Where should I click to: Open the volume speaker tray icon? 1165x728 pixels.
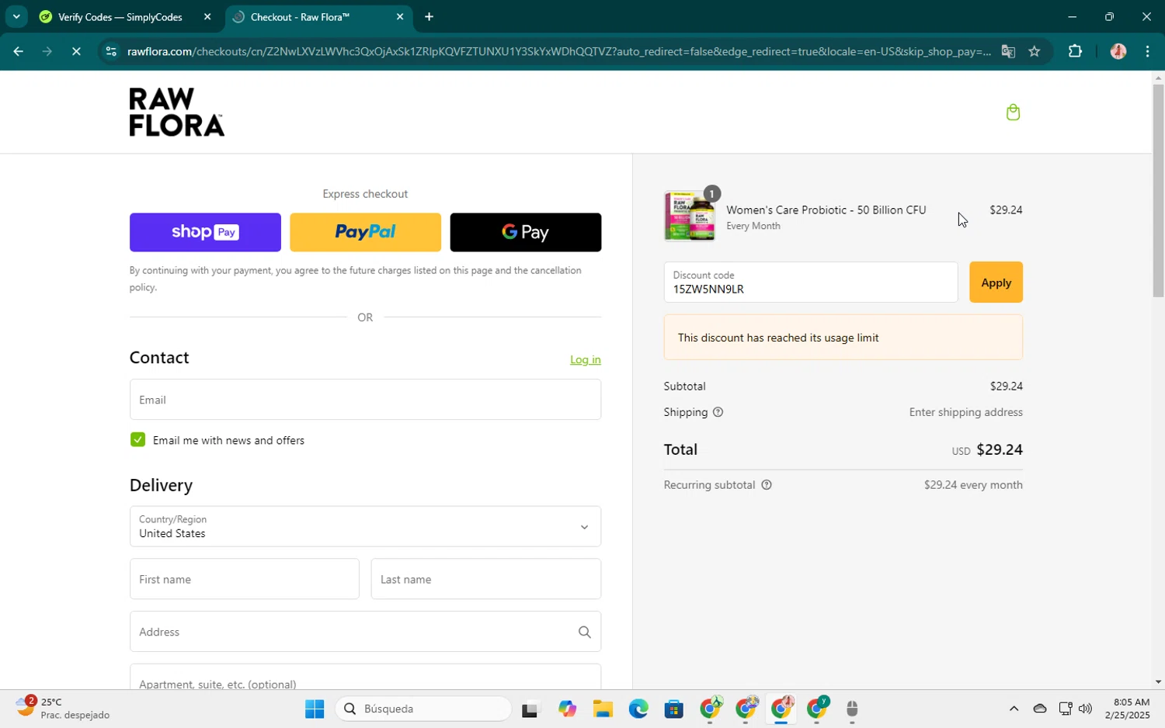(x=1085, y=709)
